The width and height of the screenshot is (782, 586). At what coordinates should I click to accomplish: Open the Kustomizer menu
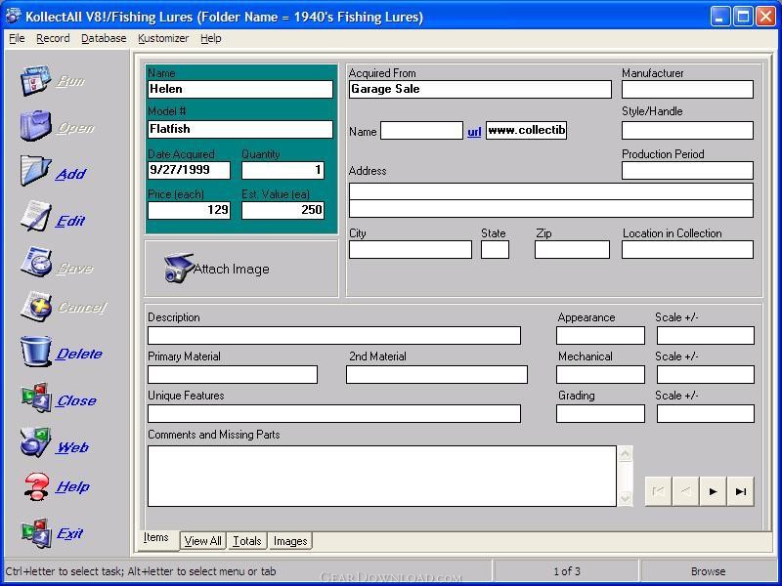(163, 38)
